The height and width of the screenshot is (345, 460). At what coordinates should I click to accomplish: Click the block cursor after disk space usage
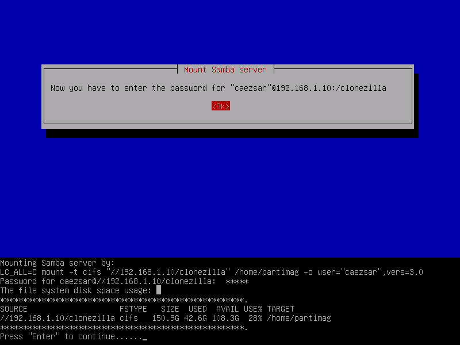click(159, 290)
